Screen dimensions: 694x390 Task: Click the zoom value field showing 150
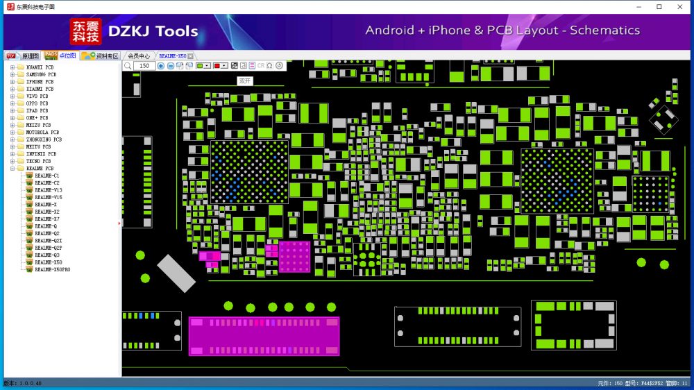point(144,66)
